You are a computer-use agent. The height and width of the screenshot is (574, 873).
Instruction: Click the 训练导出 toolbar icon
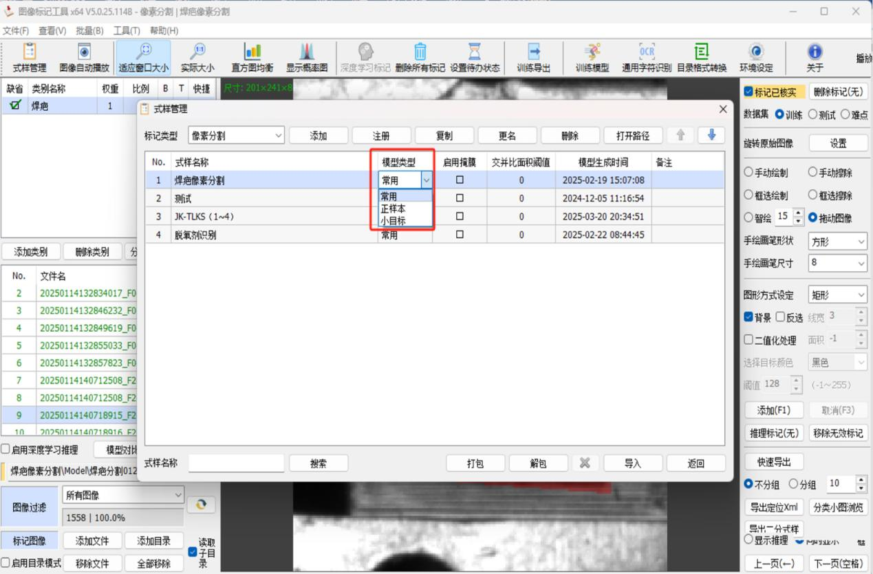pyautogui.click(x=534, y=58)
